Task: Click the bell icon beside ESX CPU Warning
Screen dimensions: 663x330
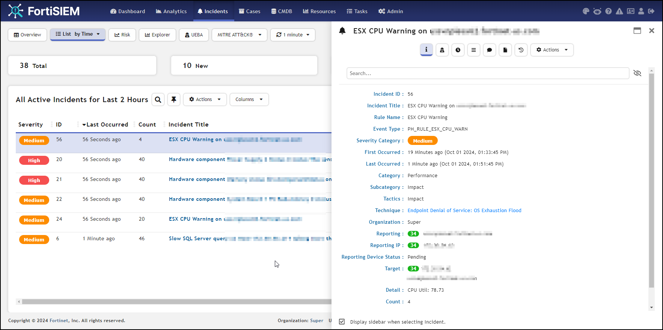Action: click(342, 31)
